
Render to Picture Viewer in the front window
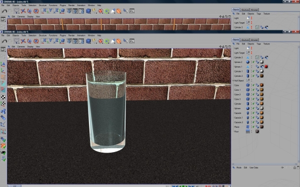pos(75,41)
